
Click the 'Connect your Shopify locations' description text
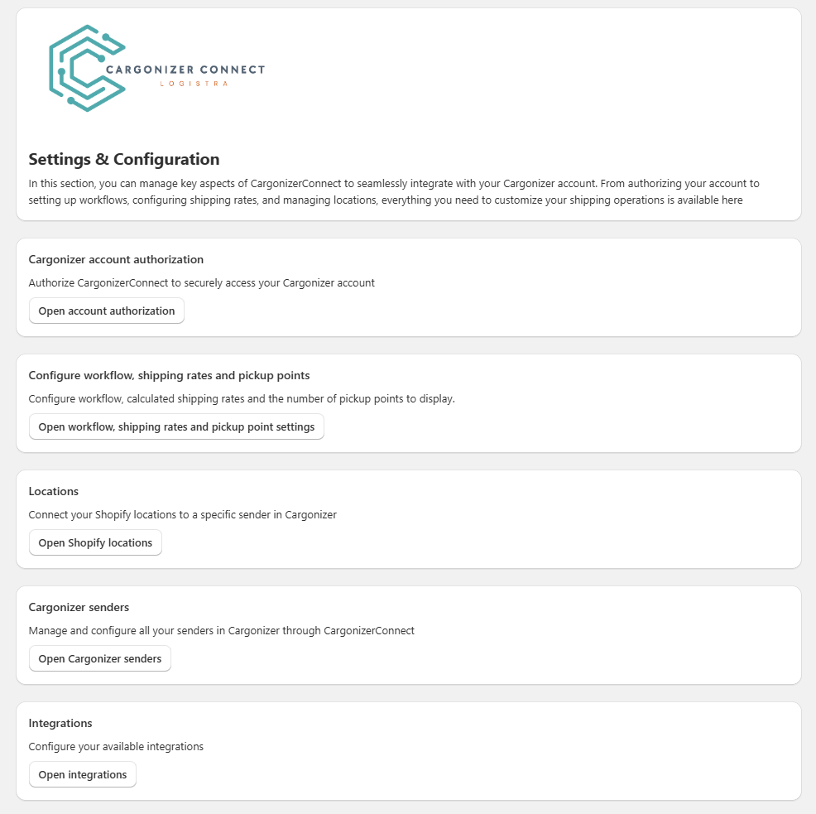pyautogui.click(x=182, y=514)
